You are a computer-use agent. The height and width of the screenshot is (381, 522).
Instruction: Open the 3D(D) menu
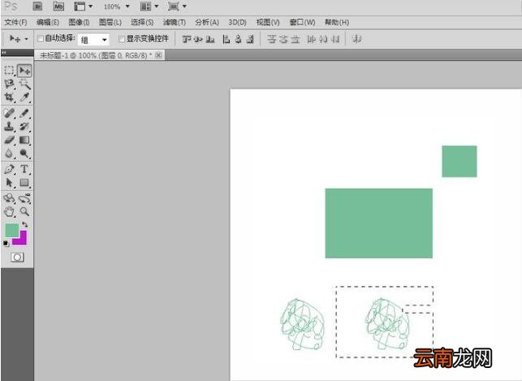tap(237, 22)
